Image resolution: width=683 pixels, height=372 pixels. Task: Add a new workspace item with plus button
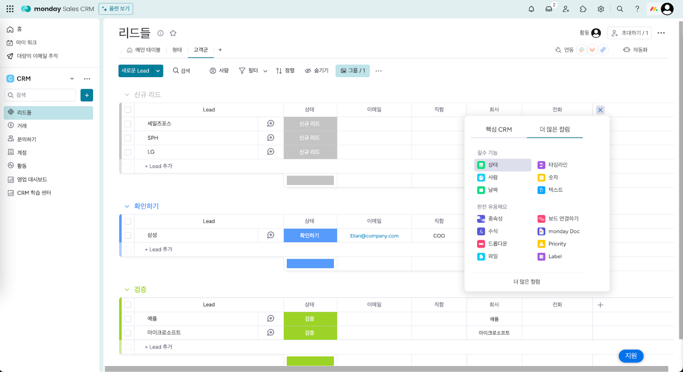[x=87, y=95]
